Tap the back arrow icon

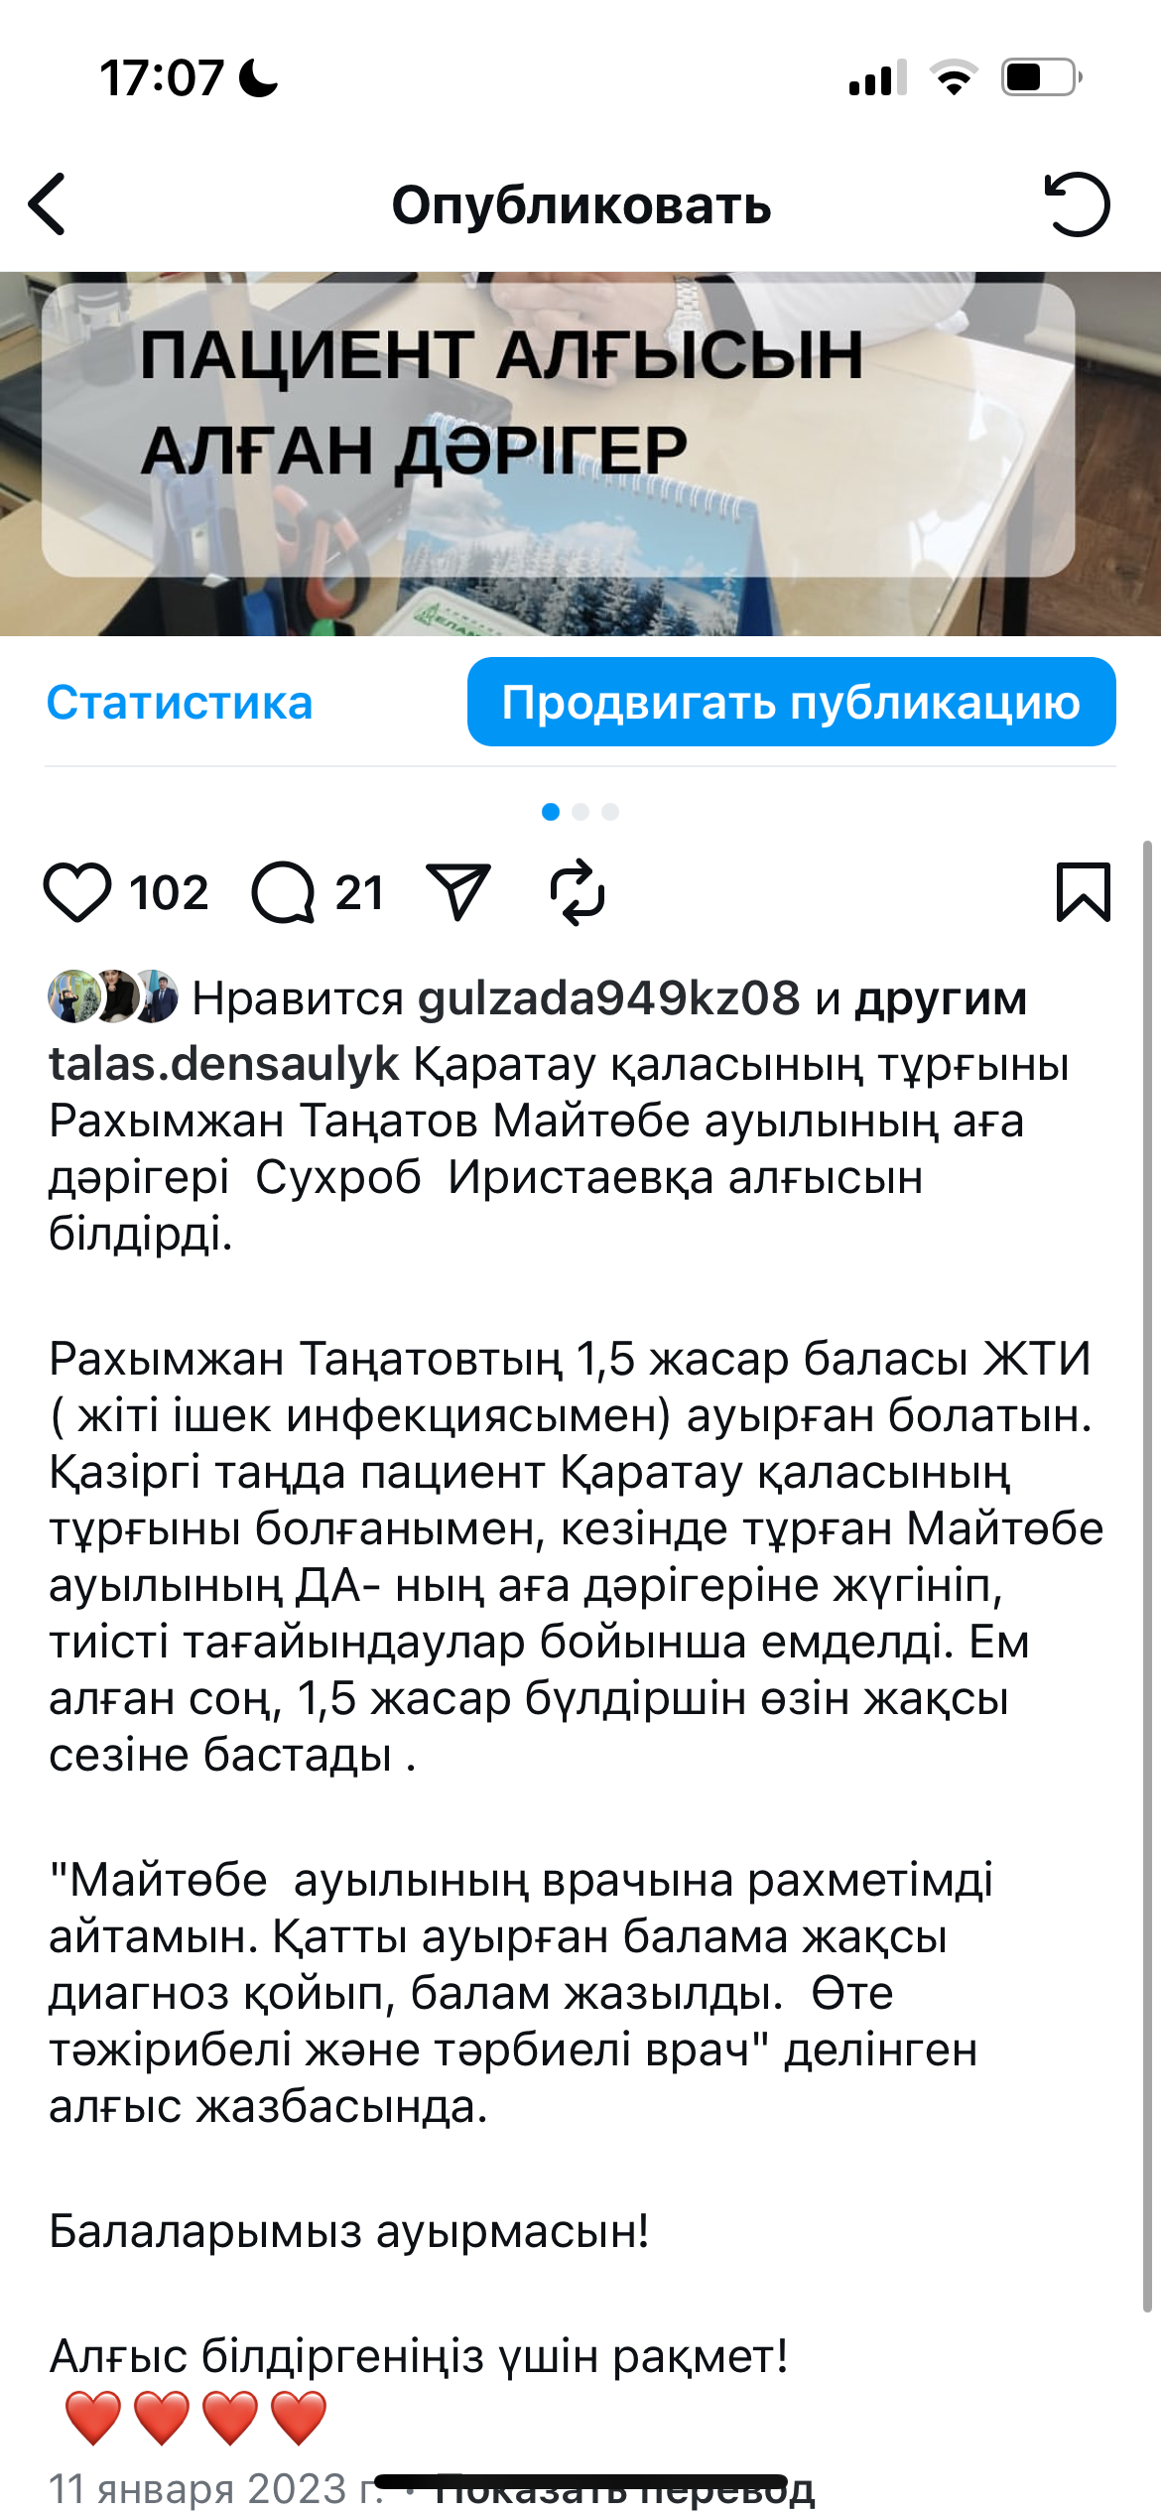(48, 204)
